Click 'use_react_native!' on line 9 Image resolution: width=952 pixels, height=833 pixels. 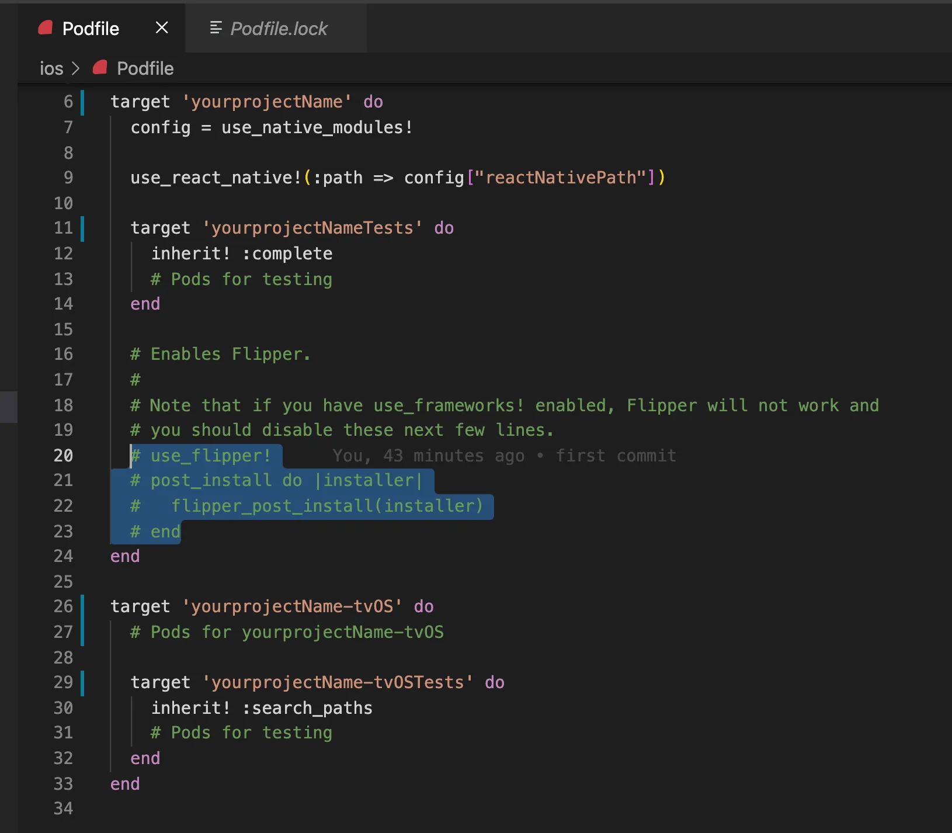[x=216, y=178]
